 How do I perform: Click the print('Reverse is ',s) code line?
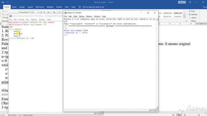(x=21, y=38)
